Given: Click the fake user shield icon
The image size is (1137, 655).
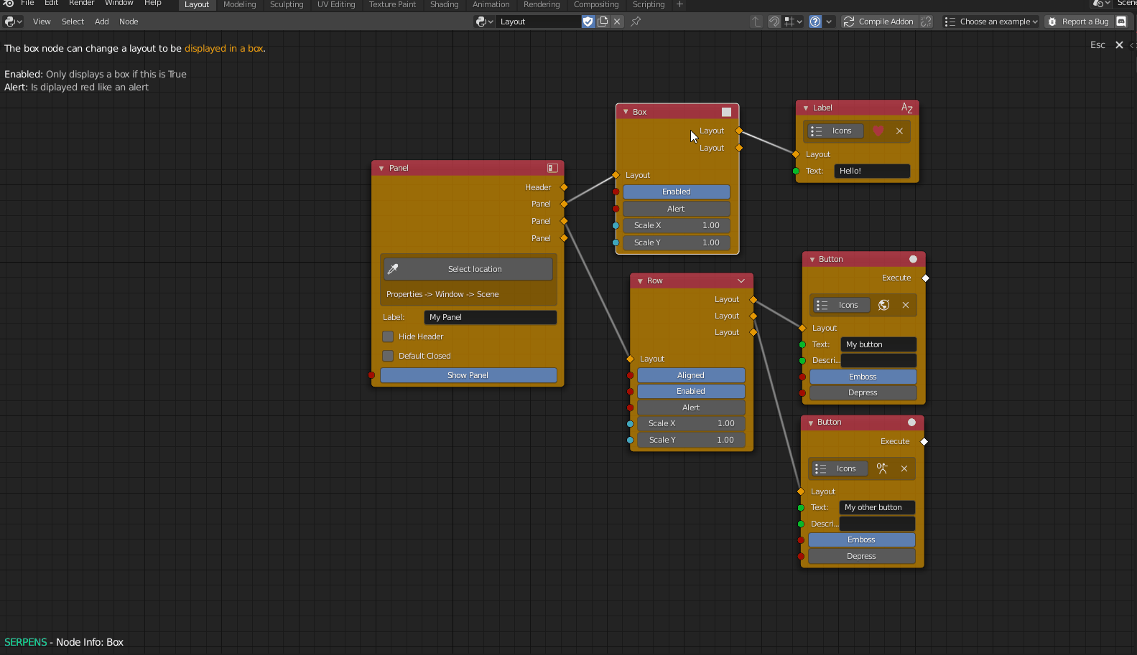Looking at the screenshot, I should click(x=588, y=22).
